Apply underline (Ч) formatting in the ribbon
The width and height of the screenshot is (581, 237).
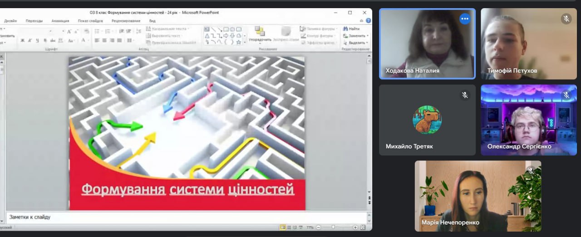37,40
